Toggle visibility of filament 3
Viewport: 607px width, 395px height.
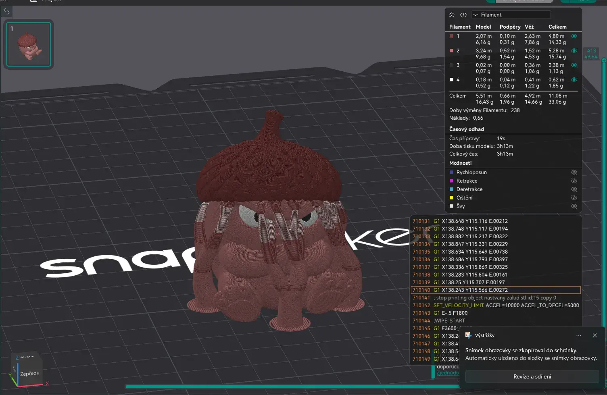coord(574,65)
